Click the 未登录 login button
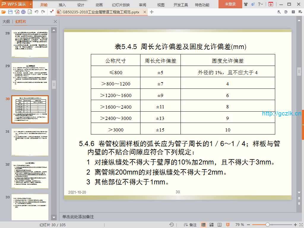This screenshot has width=304, height=228. [x=230, y=4]
